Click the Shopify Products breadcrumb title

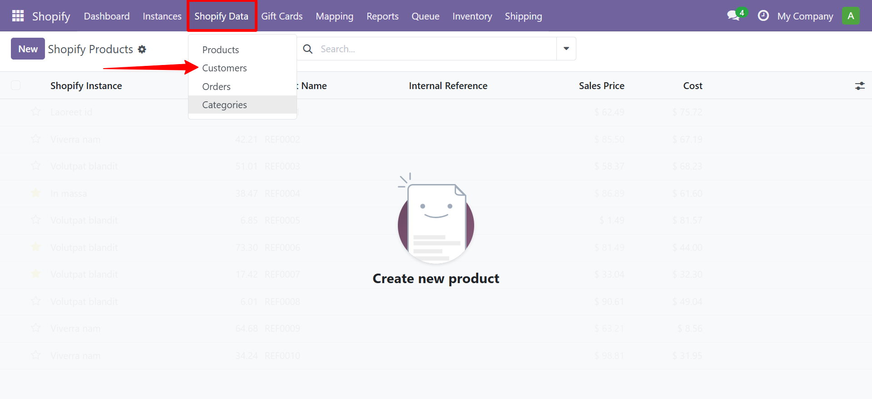[x=90, y=49]
